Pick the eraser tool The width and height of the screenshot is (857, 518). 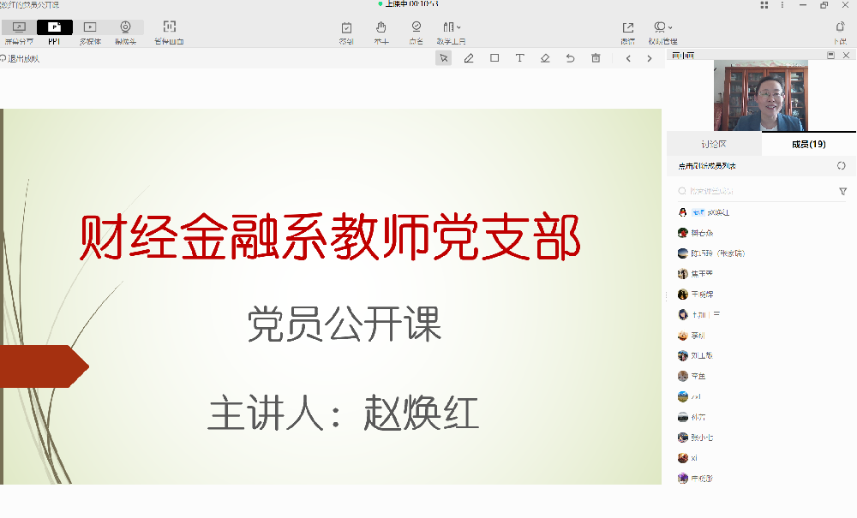pyautogui.click(x=545, y=58)
